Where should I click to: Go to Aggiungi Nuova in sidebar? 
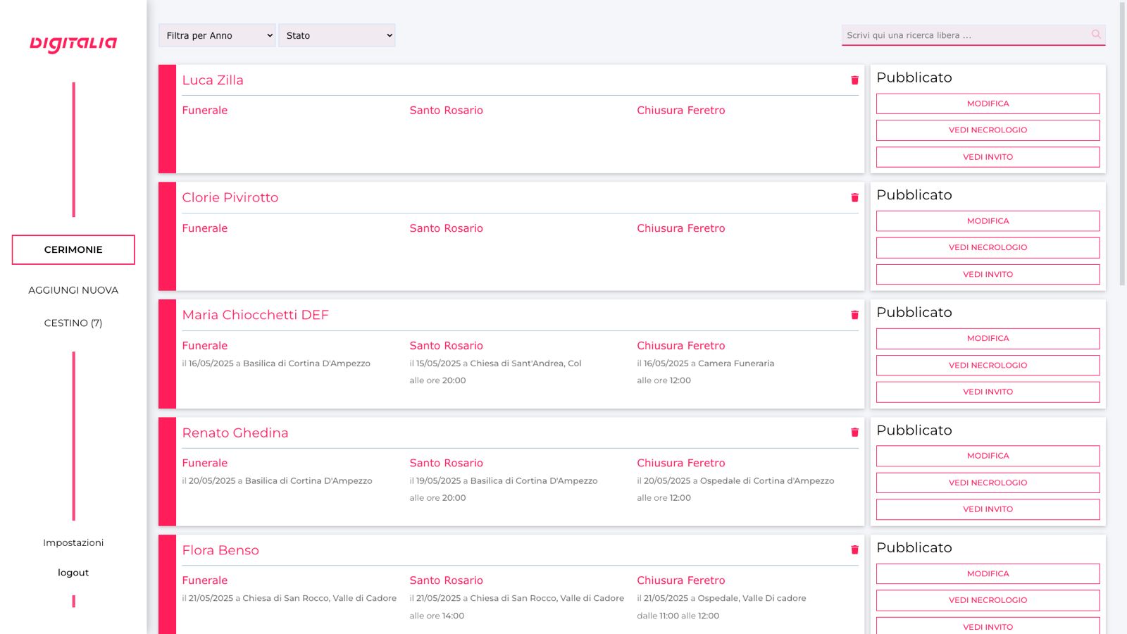click(x=73, y=290)
